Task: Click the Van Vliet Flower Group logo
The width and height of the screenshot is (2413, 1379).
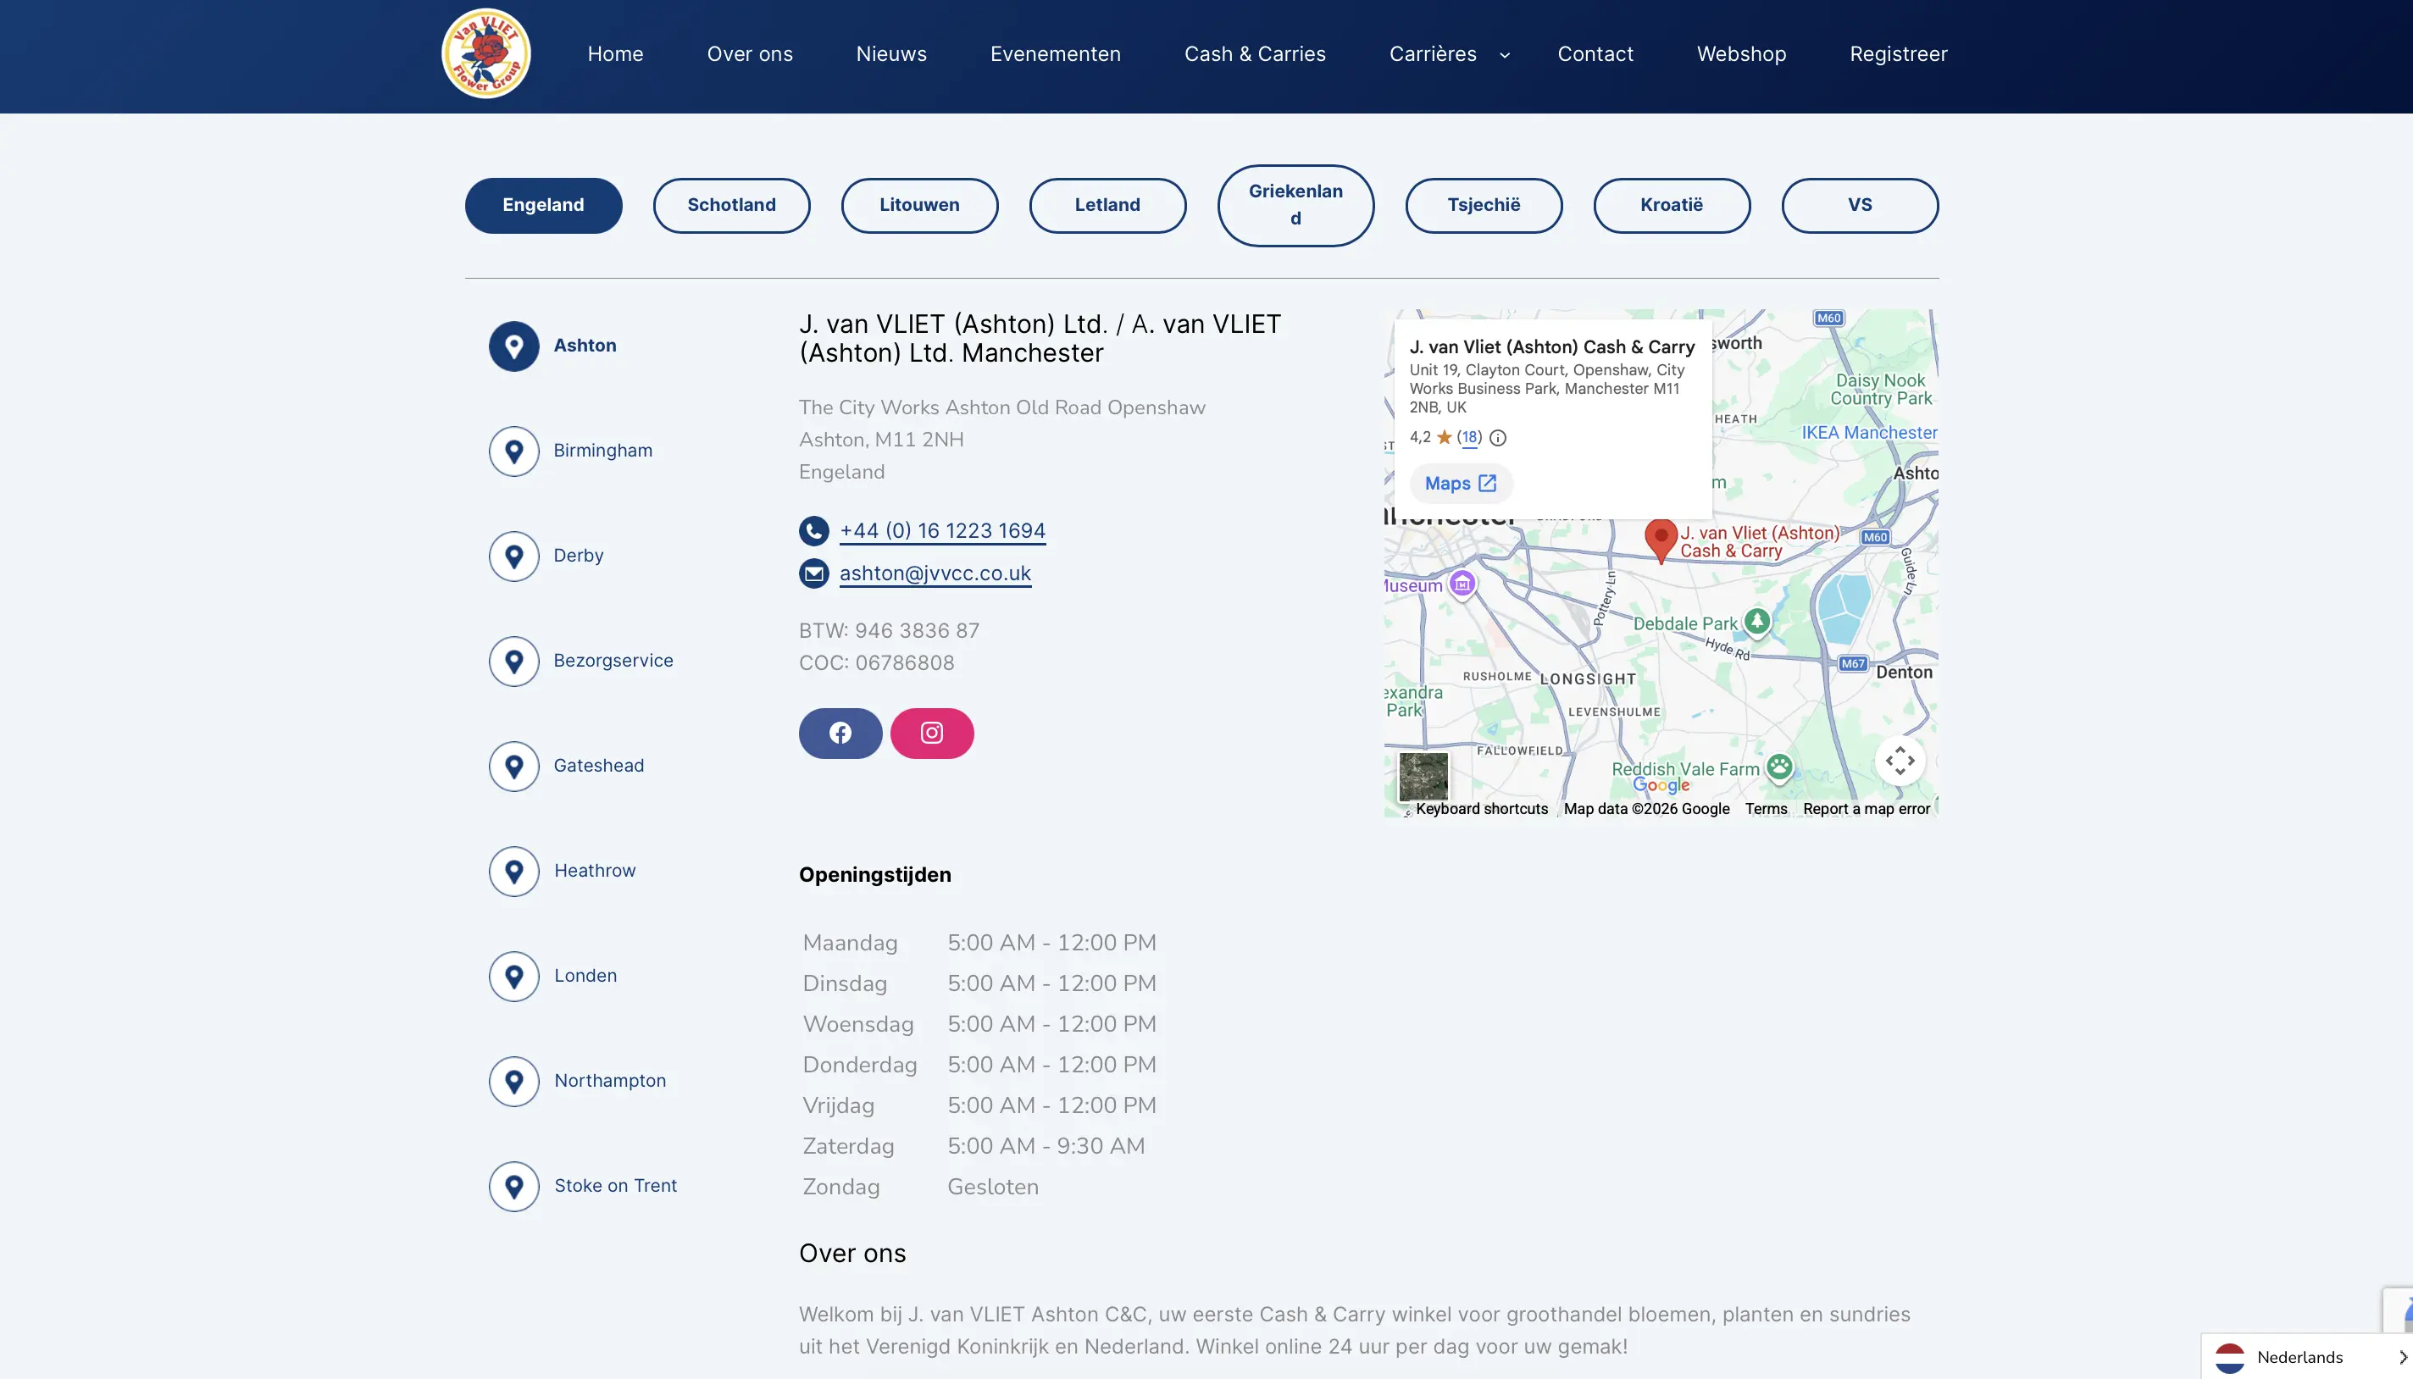Action: [486, 54]
